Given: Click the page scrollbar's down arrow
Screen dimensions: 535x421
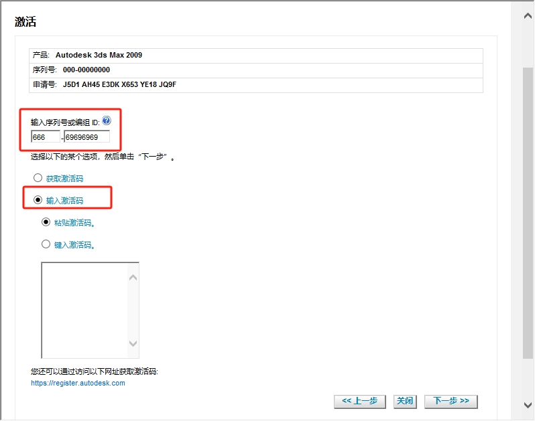Looking at the screenshot, I should coord(528,404).
